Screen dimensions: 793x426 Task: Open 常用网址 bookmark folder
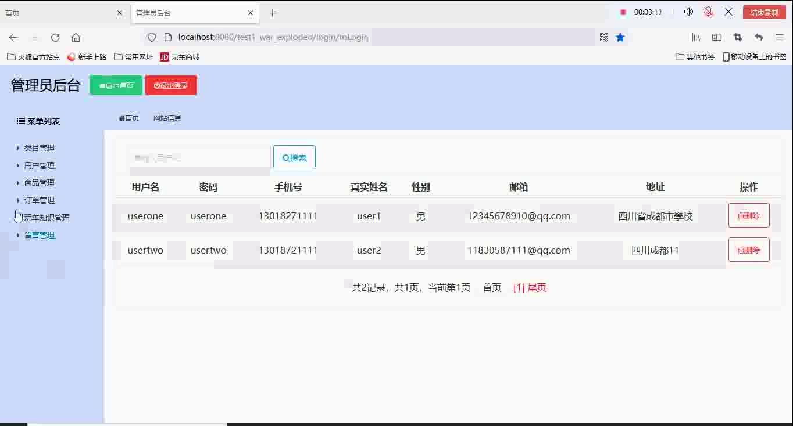pyautogui.click(x=134, y=57)
